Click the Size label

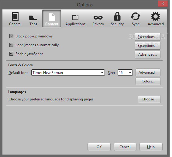click(x=111, y=73)
